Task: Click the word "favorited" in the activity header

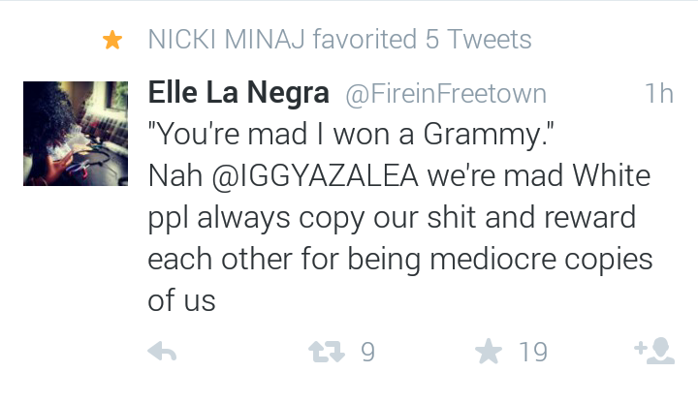Action: 365,39
